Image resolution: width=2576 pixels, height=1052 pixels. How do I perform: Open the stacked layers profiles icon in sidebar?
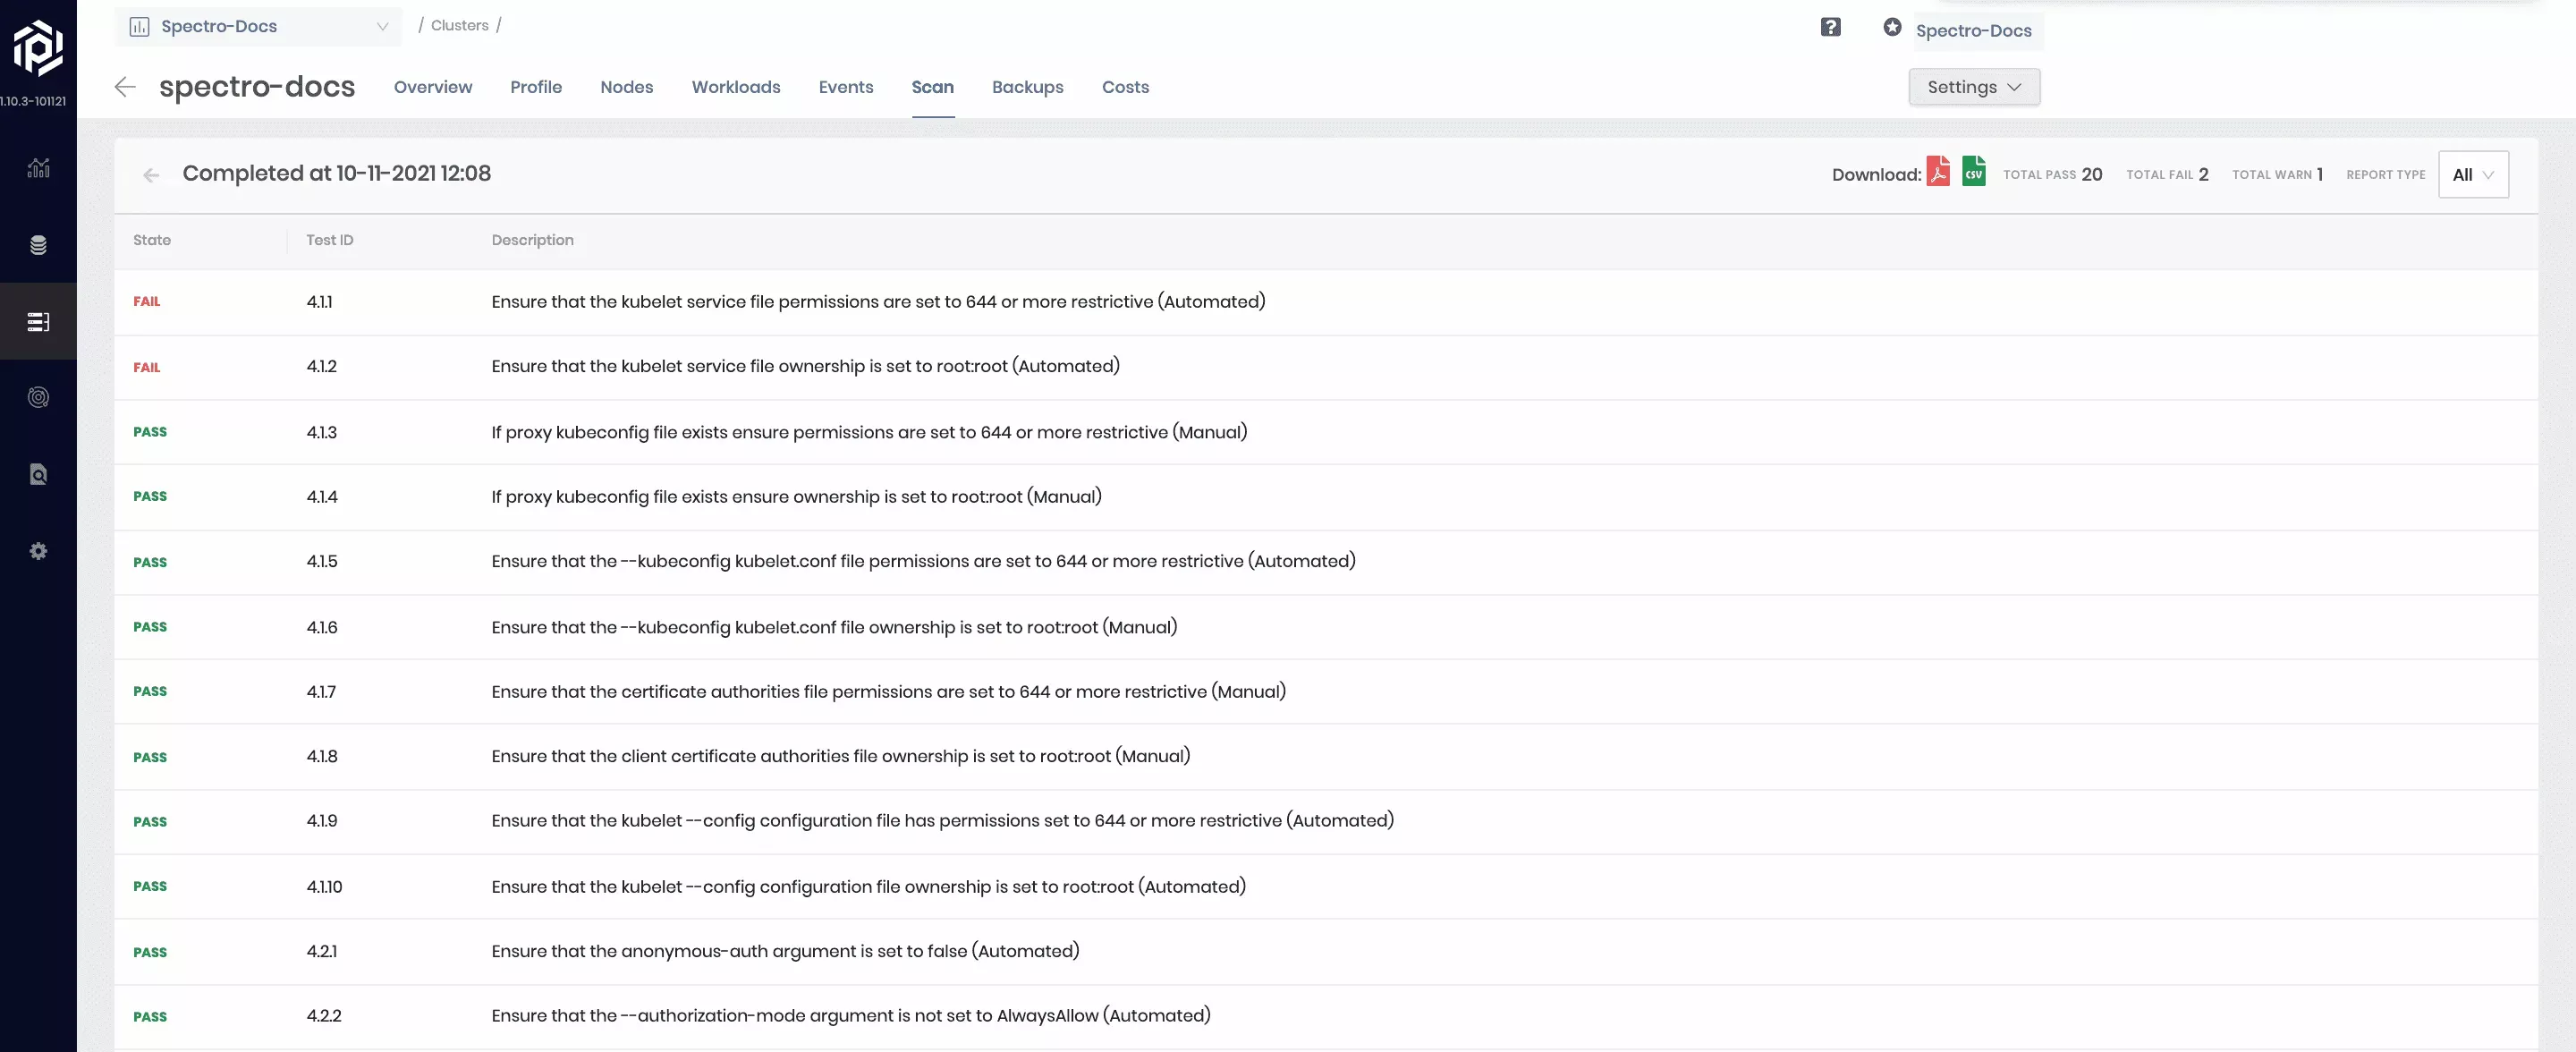click(x=38, y=245)
